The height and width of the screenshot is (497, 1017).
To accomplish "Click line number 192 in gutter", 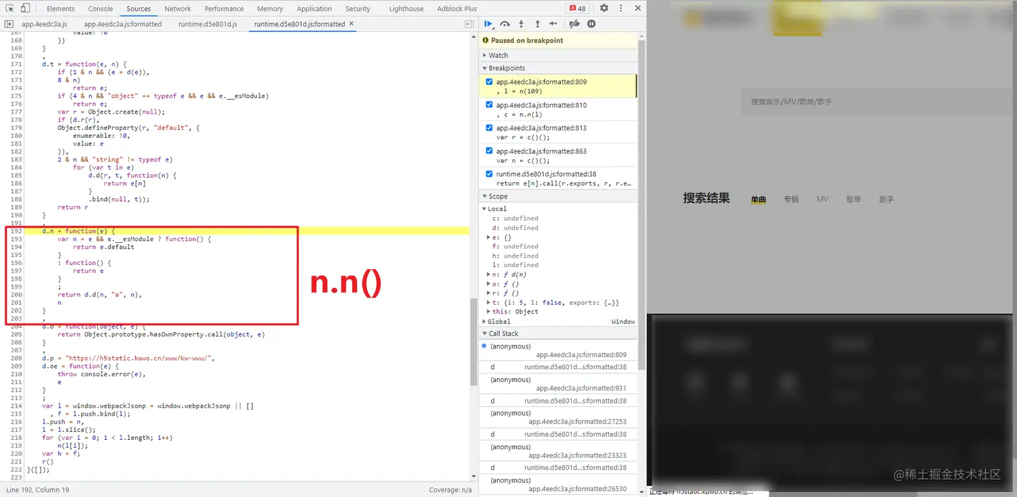I will tap(16, 231).
